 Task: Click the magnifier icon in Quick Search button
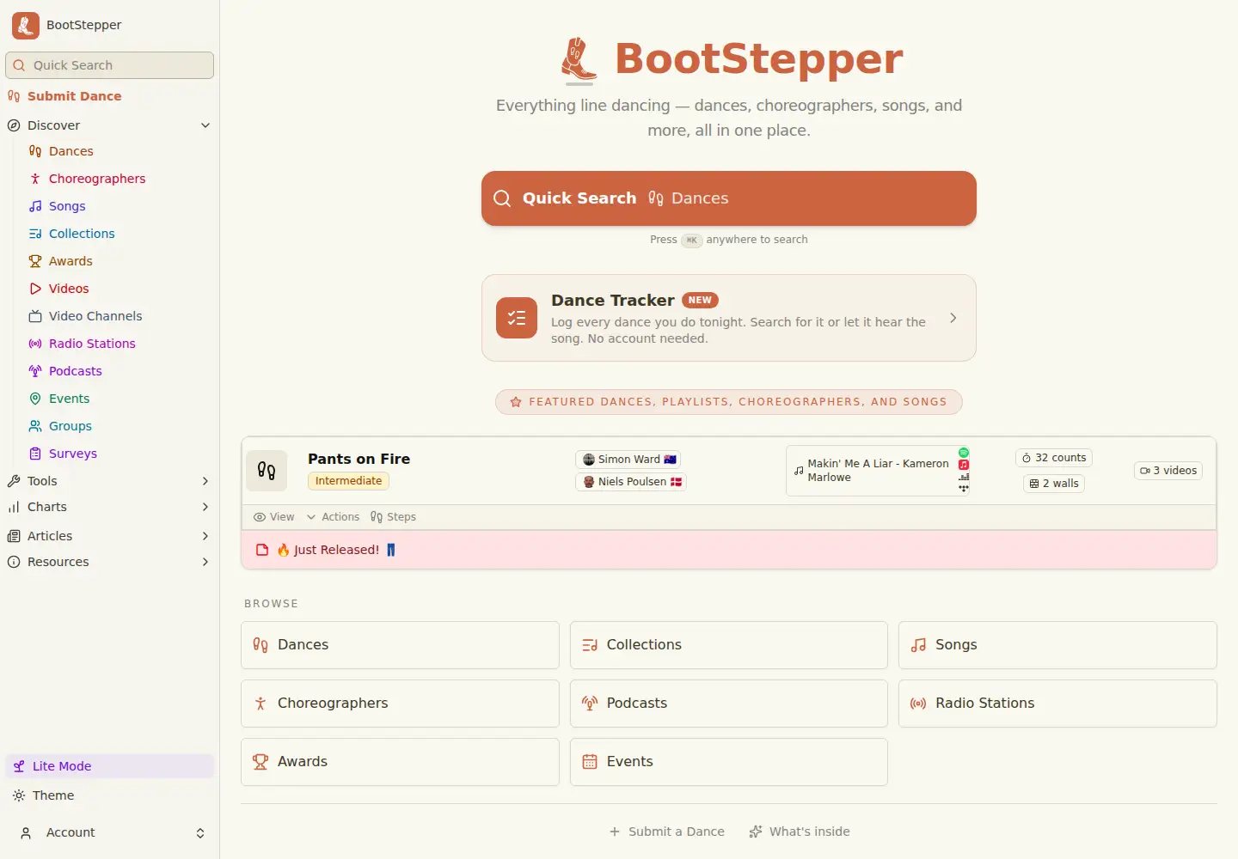click(502, 198)
